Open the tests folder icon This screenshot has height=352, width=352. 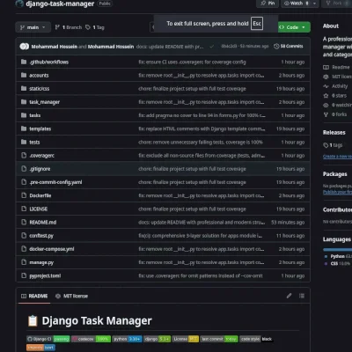pyautogui.click(x=24, y=142)
